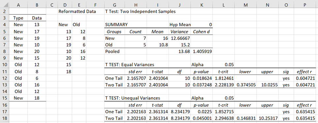318x123 pixels.
Task: Select one-tail p-value 0.018624
Action: click(202, 78)
